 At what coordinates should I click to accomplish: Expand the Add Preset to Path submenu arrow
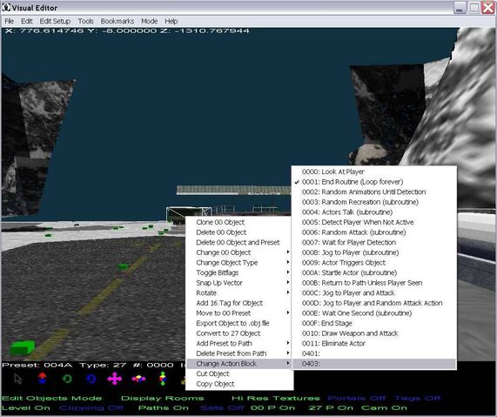click(x=288, y=343)
